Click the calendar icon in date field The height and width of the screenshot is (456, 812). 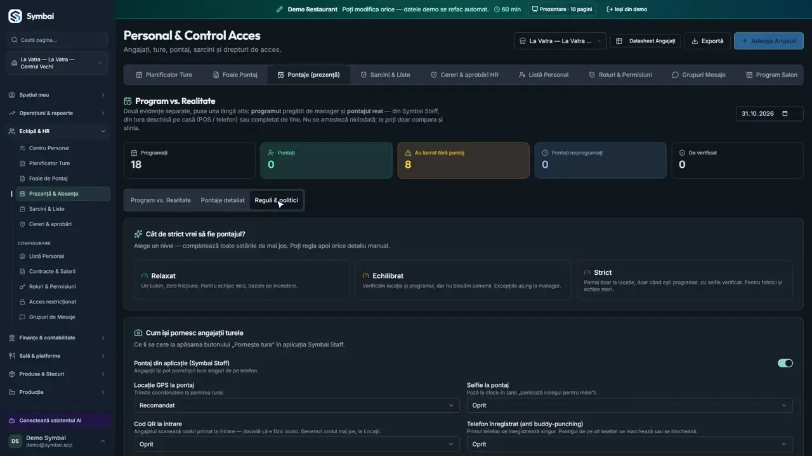tap(785, 114)
